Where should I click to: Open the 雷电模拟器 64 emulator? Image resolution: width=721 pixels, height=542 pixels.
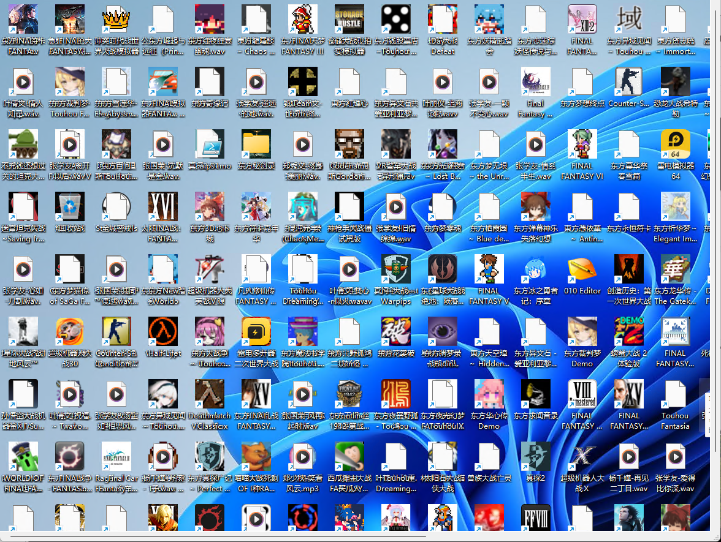tap(676, 145)
